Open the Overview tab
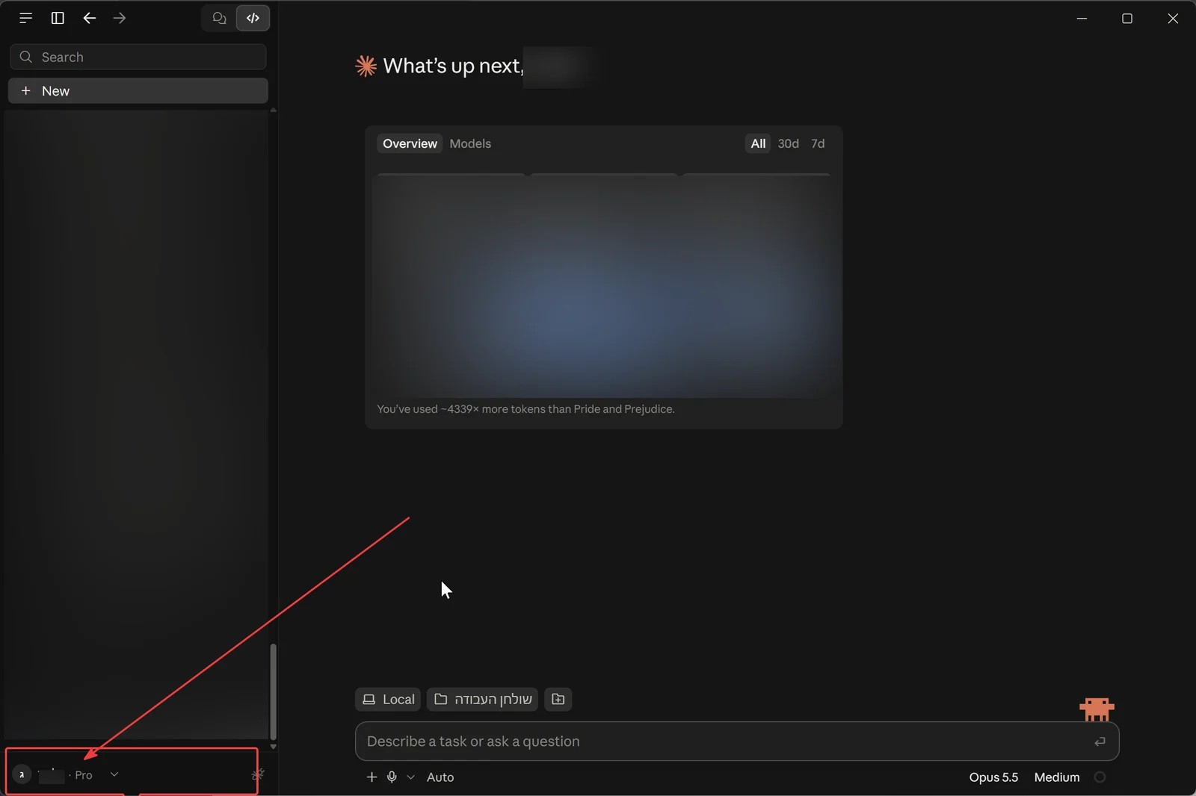The image size is (1196, 796). tap(410, 143)
